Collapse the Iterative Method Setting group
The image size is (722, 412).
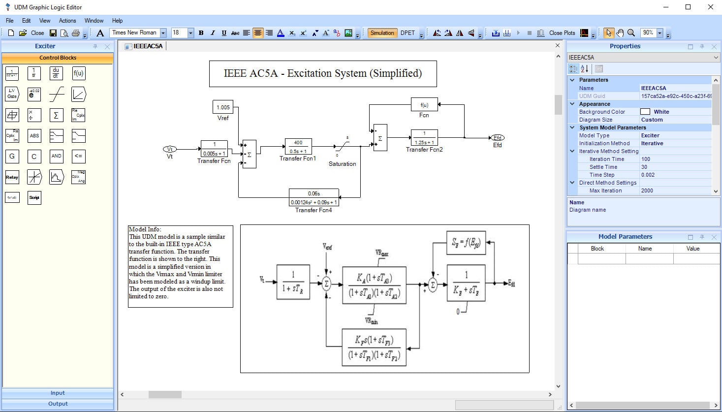[x=572, y=151]
